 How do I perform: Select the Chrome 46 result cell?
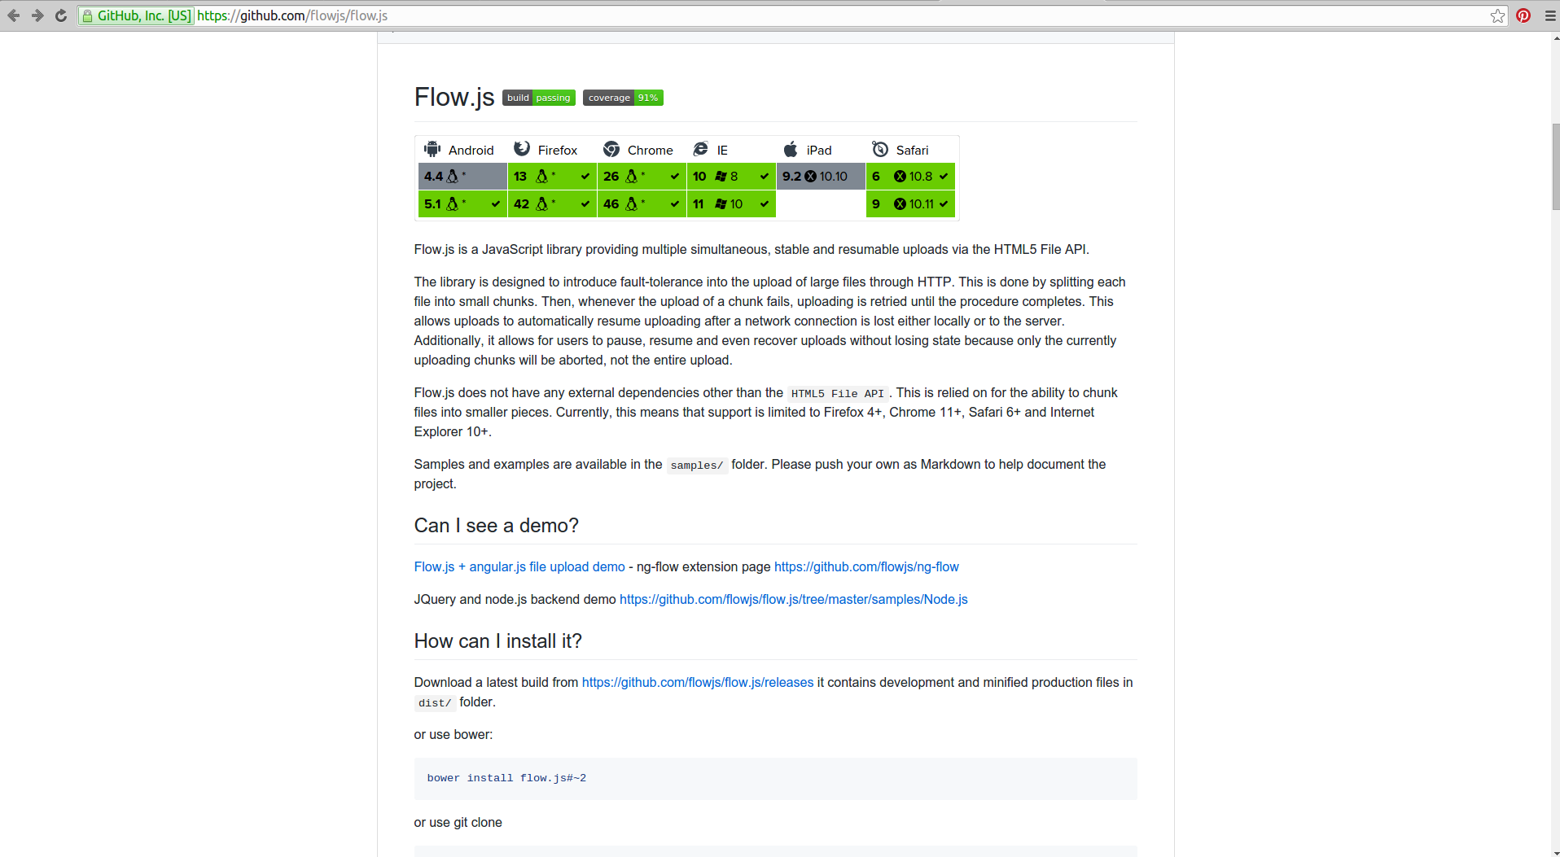point(642,203)
